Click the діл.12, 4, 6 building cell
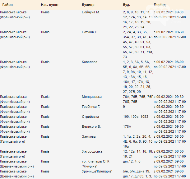190x179 pixels. [132, 161]
